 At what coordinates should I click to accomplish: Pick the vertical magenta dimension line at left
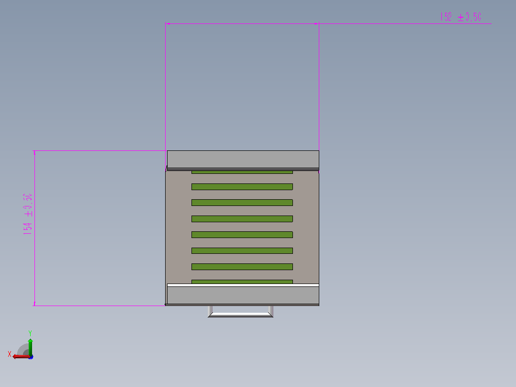[x=34, y=228]
